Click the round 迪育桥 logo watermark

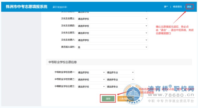coord(133,94)
